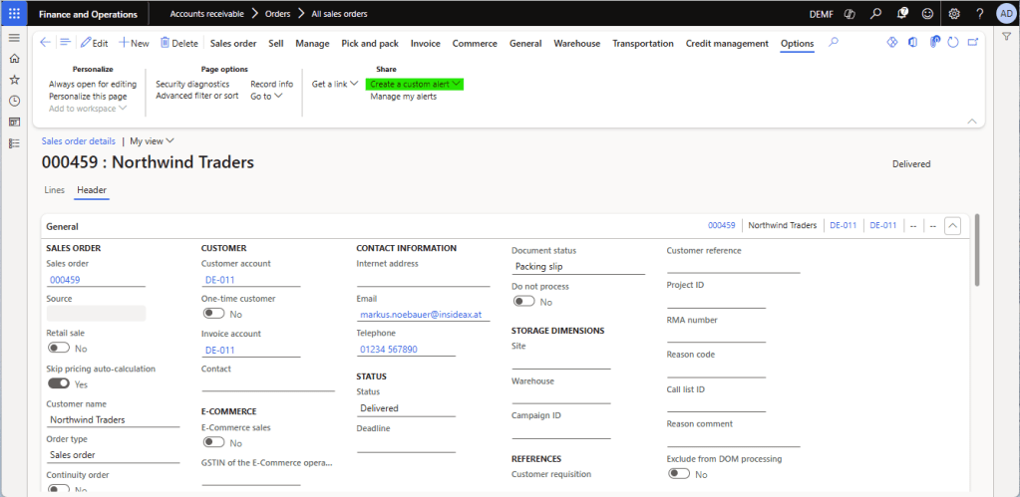The image size is (1020, 497).
Task: Open Power Apps diamond icon
Action: [891, 42]
